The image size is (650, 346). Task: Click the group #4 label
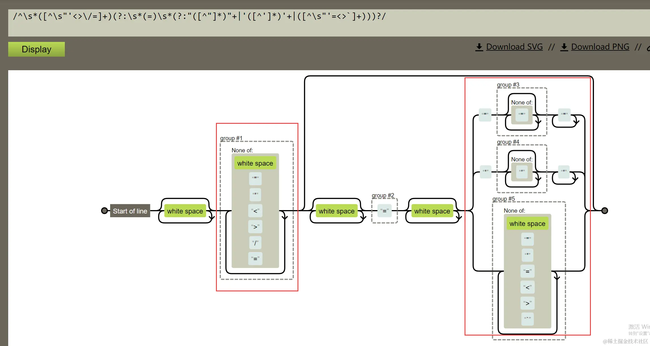click(508, 142)
